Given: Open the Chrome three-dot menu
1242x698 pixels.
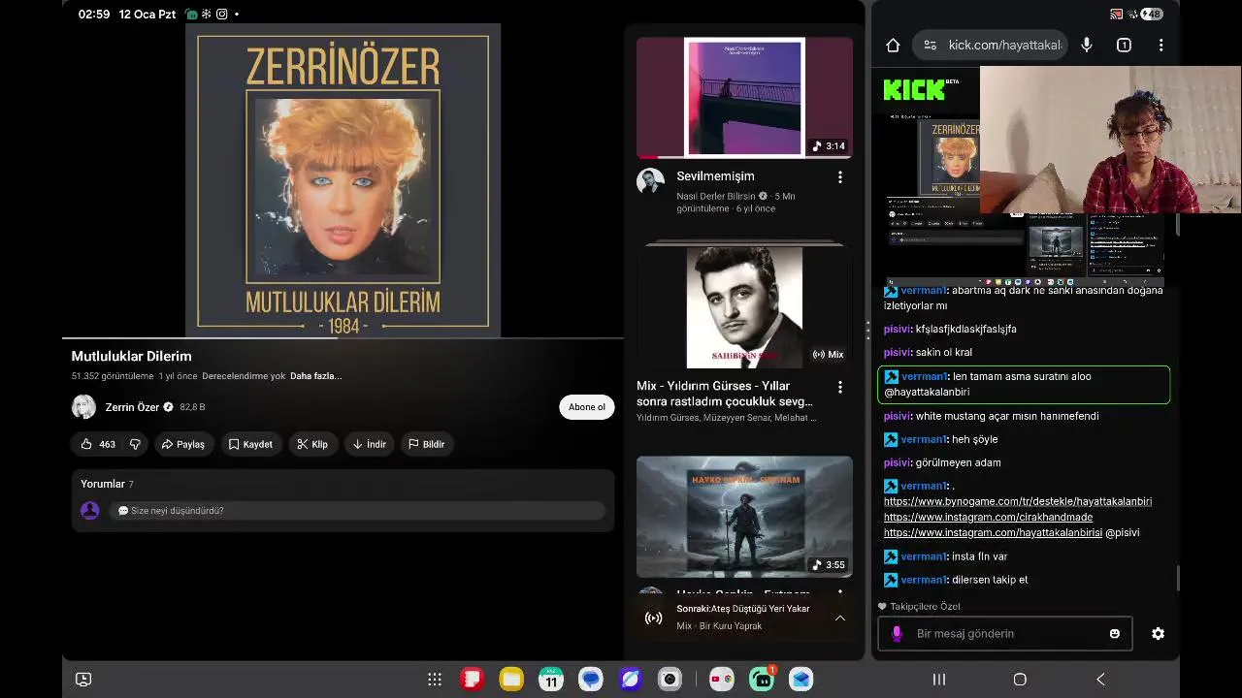Looking at the screenshot, I should (1160, 45).
